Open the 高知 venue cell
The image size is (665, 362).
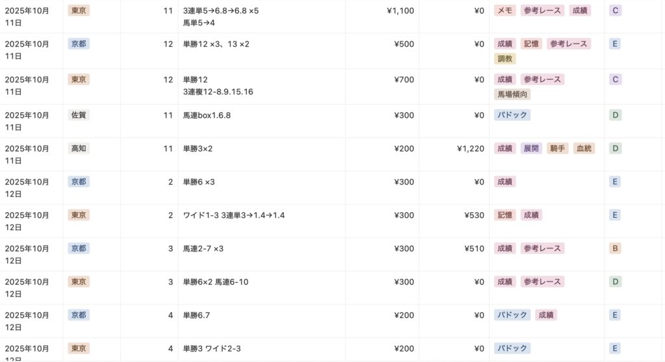[x=79, y=149]
